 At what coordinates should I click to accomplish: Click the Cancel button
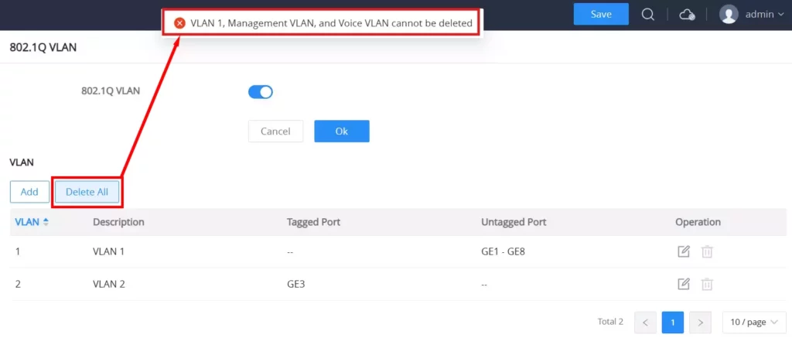pos(276,131)
